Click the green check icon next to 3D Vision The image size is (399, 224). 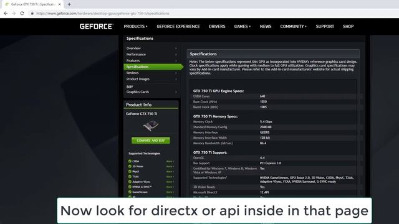click(130, 166)
